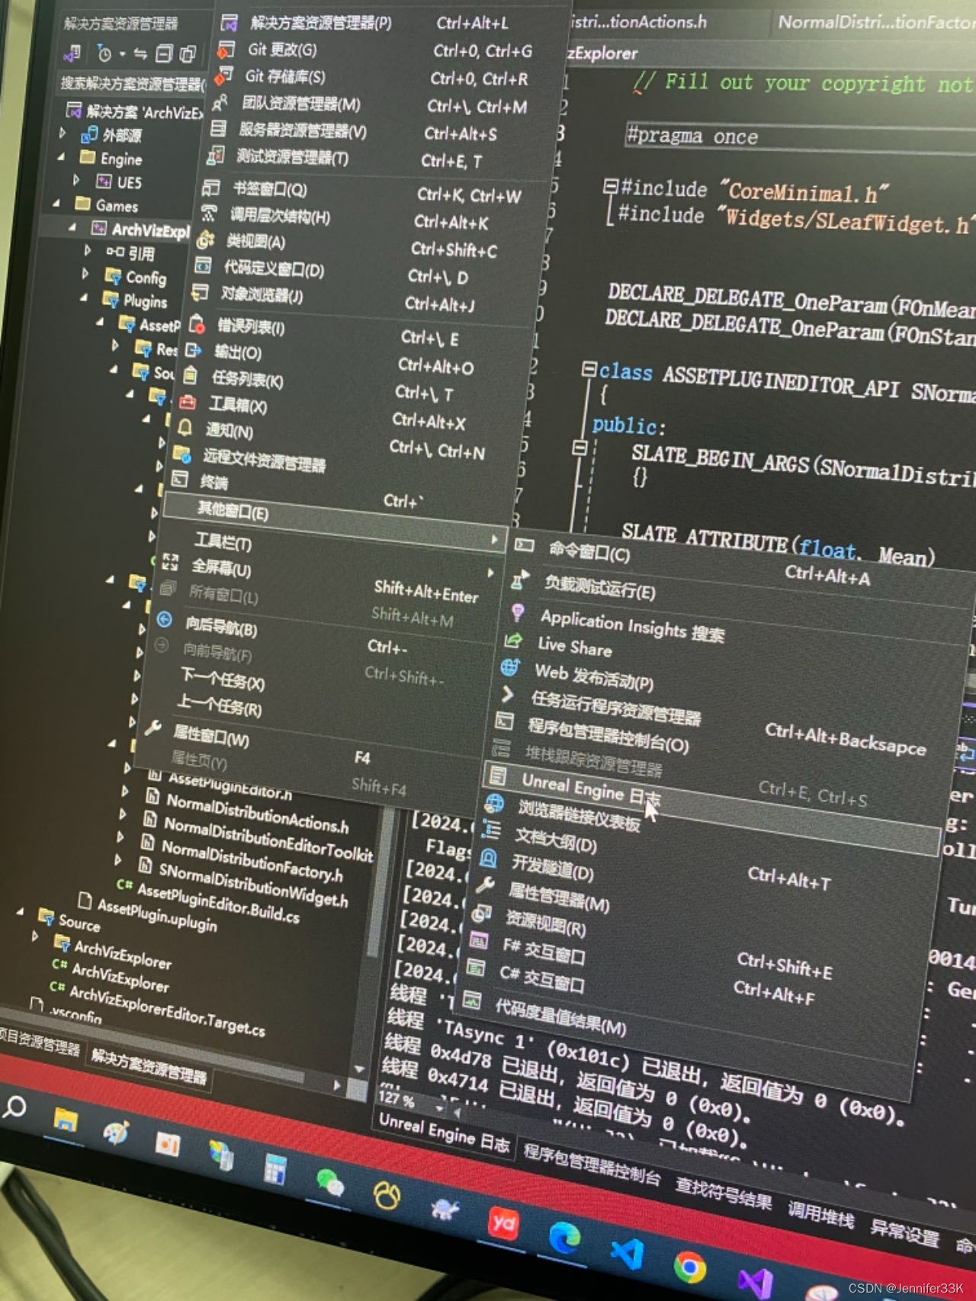Screen dimensions: 976x1301
Task: Click the sync-with-active-document arrows icon in Solution Explorer
Action: 140,53
